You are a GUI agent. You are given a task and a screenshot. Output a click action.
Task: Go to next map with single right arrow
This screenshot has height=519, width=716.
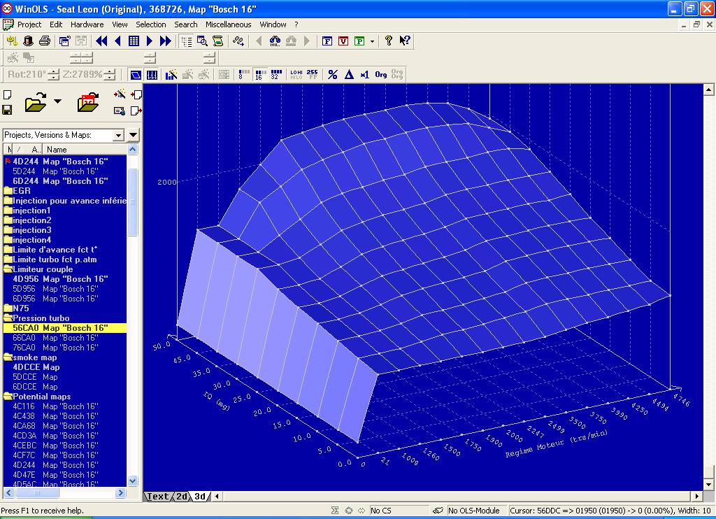tap(150, 41)
